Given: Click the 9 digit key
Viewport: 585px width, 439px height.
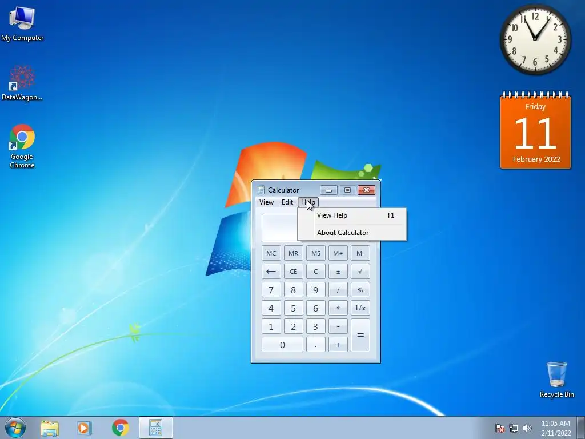Looking at the screenshot, I should (x=315, y=290).
